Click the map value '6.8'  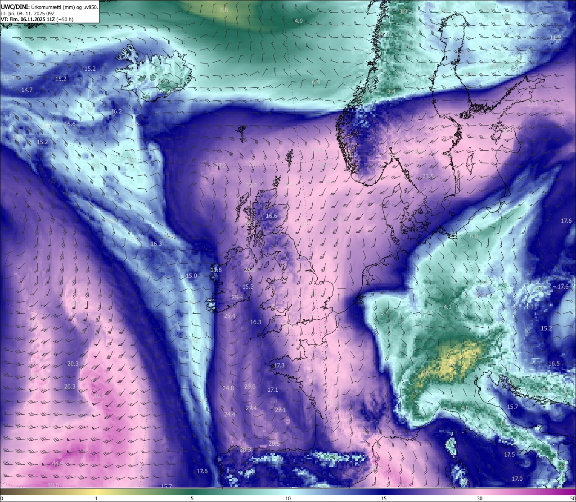474,236
